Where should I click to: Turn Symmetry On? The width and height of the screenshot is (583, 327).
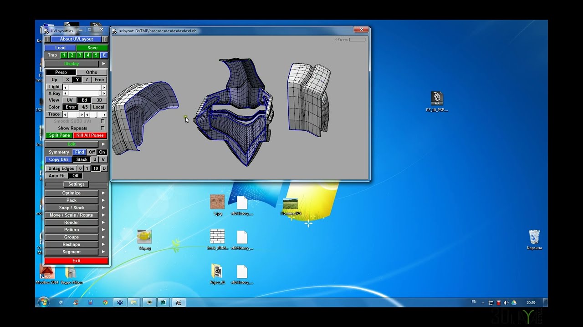pos(102,152)
